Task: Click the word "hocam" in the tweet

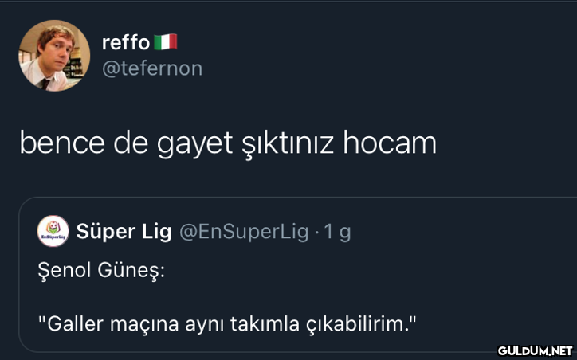Action: pyautogui.click(x=390, y=143)
